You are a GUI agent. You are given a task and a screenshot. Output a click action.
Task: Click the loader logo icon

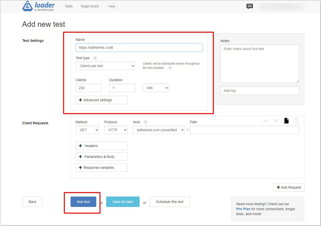(28, 6)
